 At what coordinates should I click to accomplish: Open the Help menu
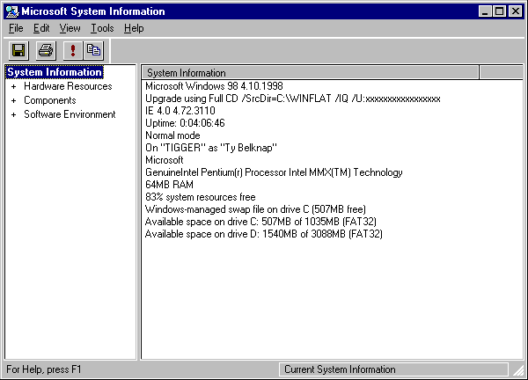(x=134, y=28)
